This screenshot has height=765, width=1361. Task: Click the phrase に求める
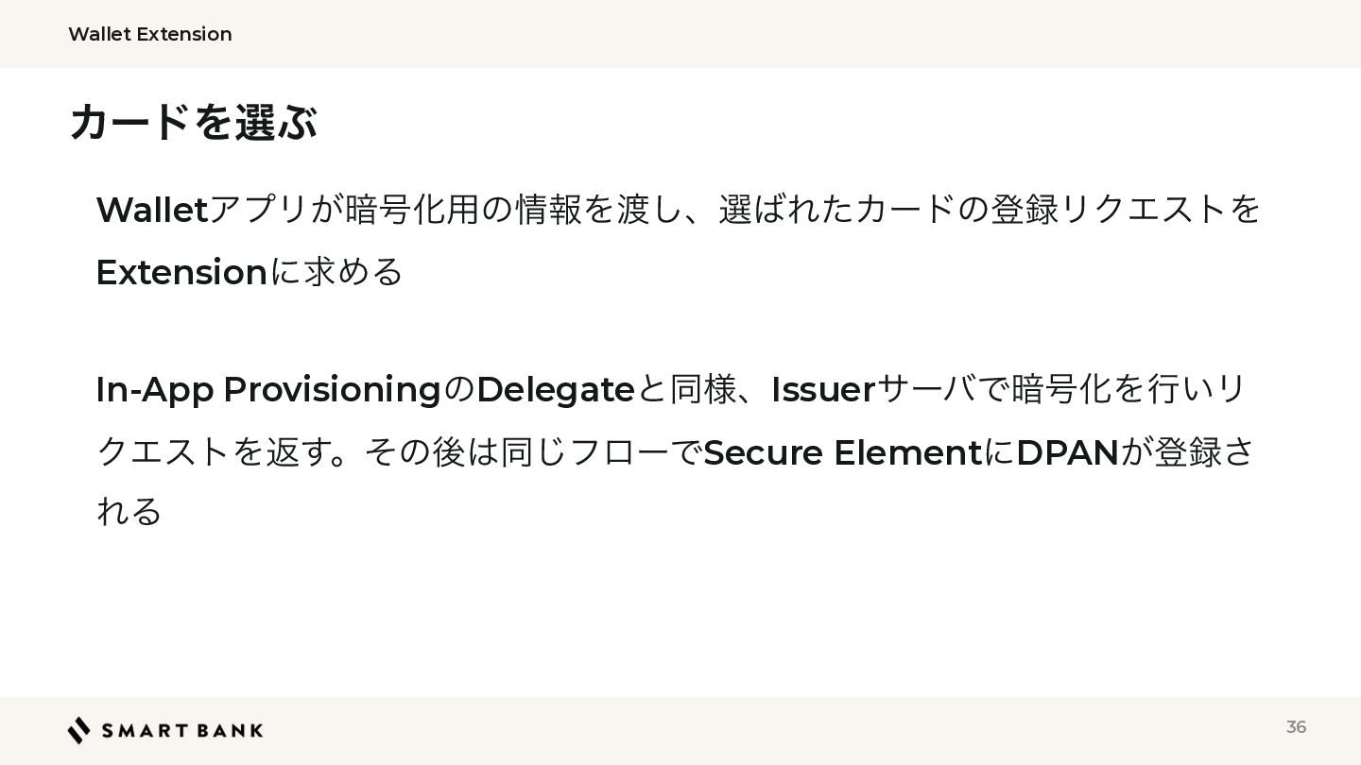point(336,272)
